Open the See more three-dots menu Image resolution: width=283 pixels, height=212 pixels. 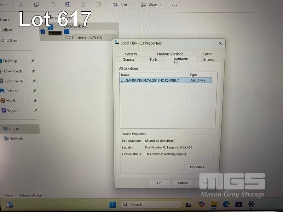point(174,5)
